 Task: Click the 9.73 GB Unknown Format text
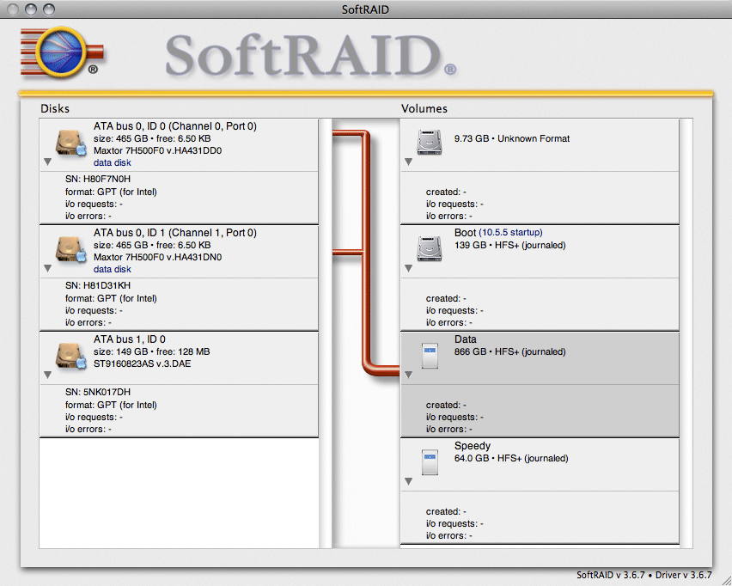click(512, 138)
